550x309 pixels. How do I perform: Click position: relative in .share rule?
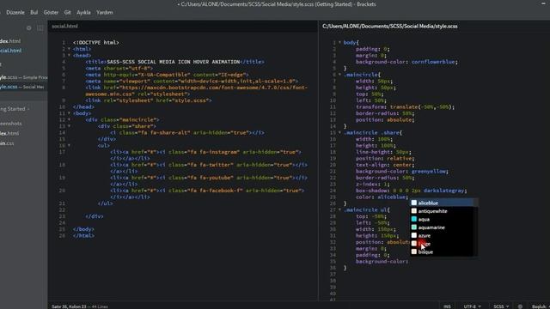tap(385, 159)
